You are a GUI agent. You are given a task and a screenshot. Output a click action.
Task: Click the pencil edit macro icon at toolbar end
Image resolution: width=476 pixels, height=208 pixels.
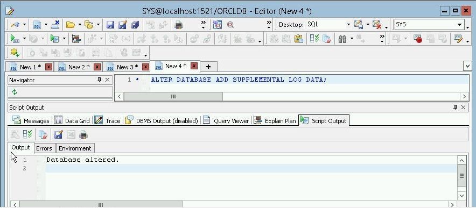coord(458,39)
